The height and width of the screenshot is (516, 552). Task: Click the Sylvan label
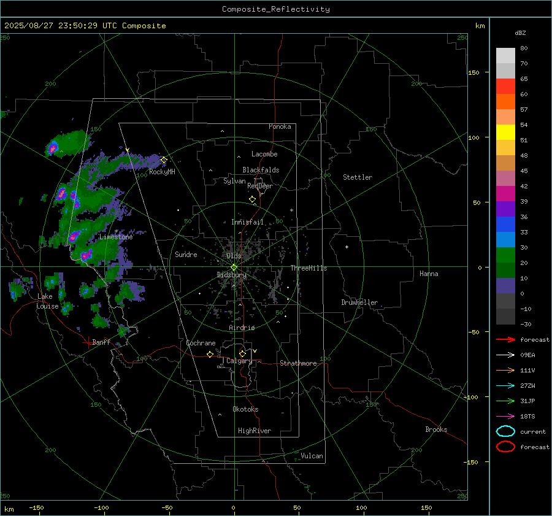tap(234, 181)
